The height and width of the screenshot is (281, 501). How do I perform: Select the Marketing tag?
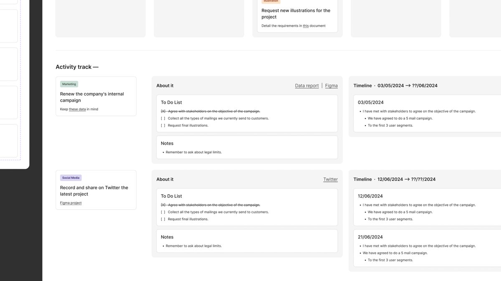point(69,84)
